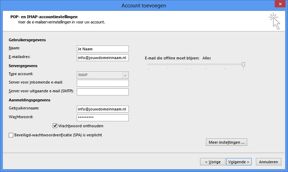Click into the Wachtwoord password field
This screenshot has width=288, height=172.
tap(103, 118)
